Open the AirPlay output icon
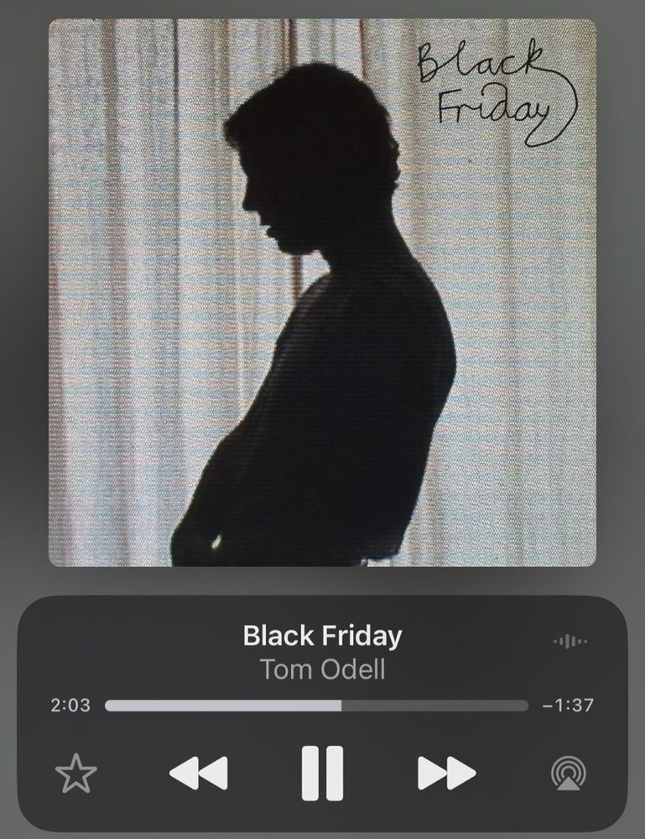 [569, 773]
